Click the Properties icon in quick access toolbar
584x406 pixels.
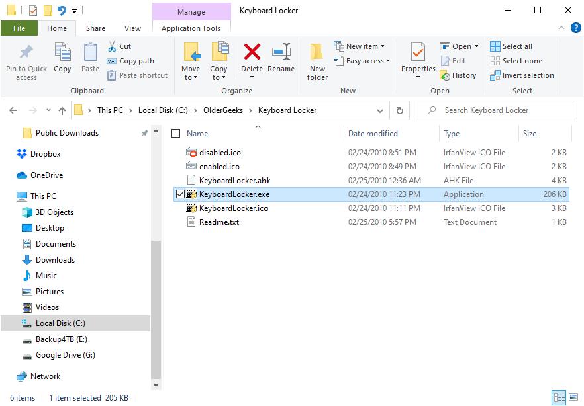tap(33, 11)
